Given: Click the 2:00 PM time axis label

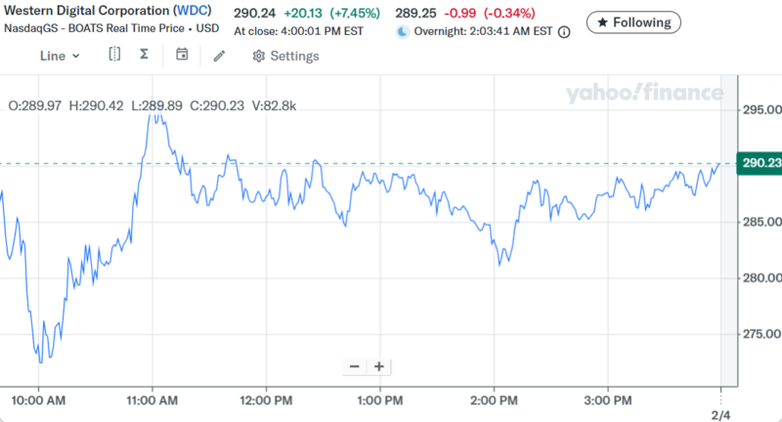Looking at the screenshot, I should point(493,401).
